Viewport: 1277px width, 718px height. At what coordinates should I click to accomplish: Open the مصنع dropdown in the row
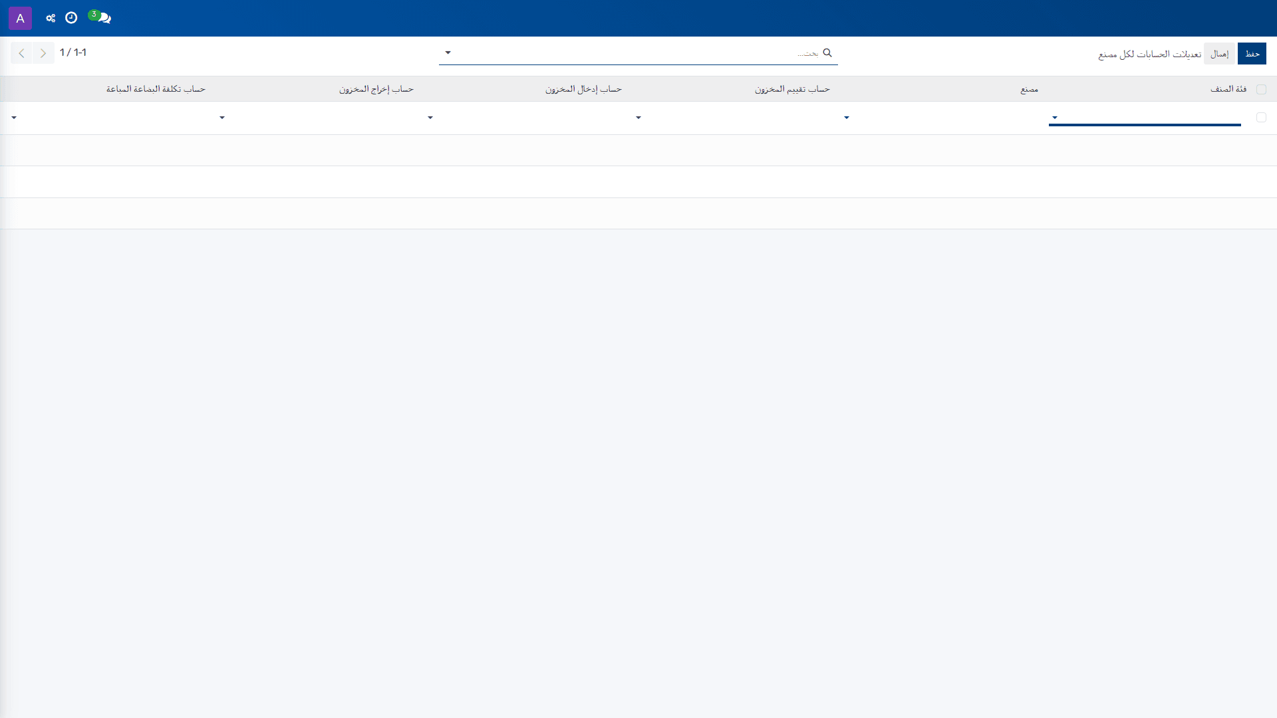coord(847,118)
